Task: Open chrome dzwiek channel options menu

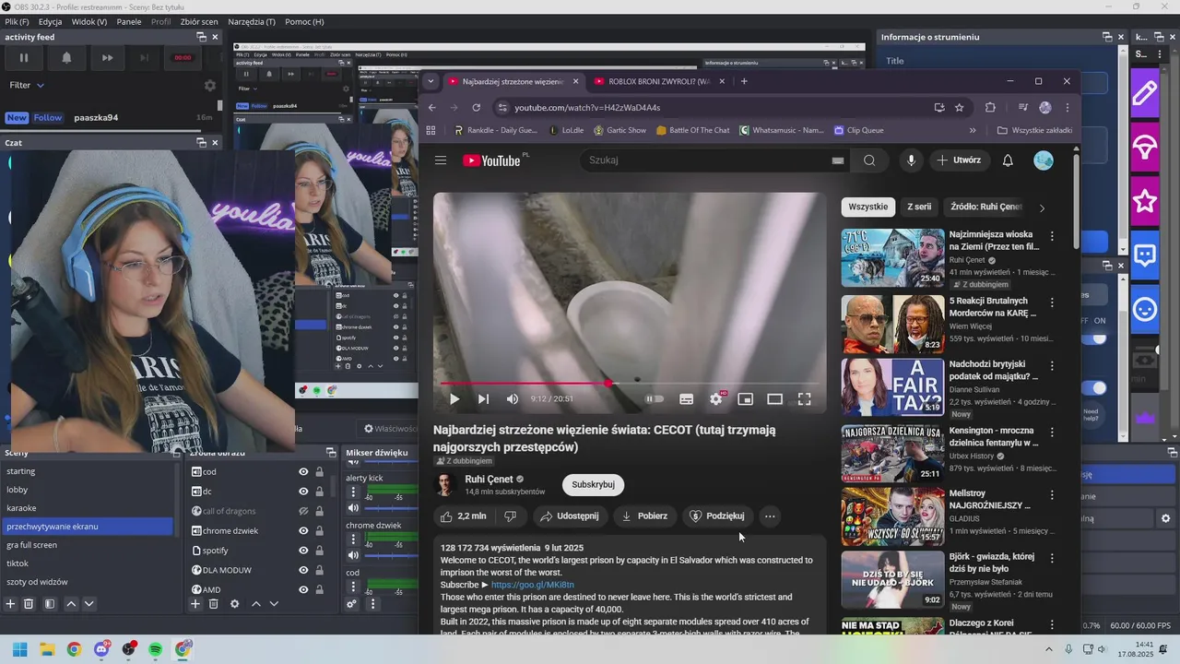Action: [353, 539]
